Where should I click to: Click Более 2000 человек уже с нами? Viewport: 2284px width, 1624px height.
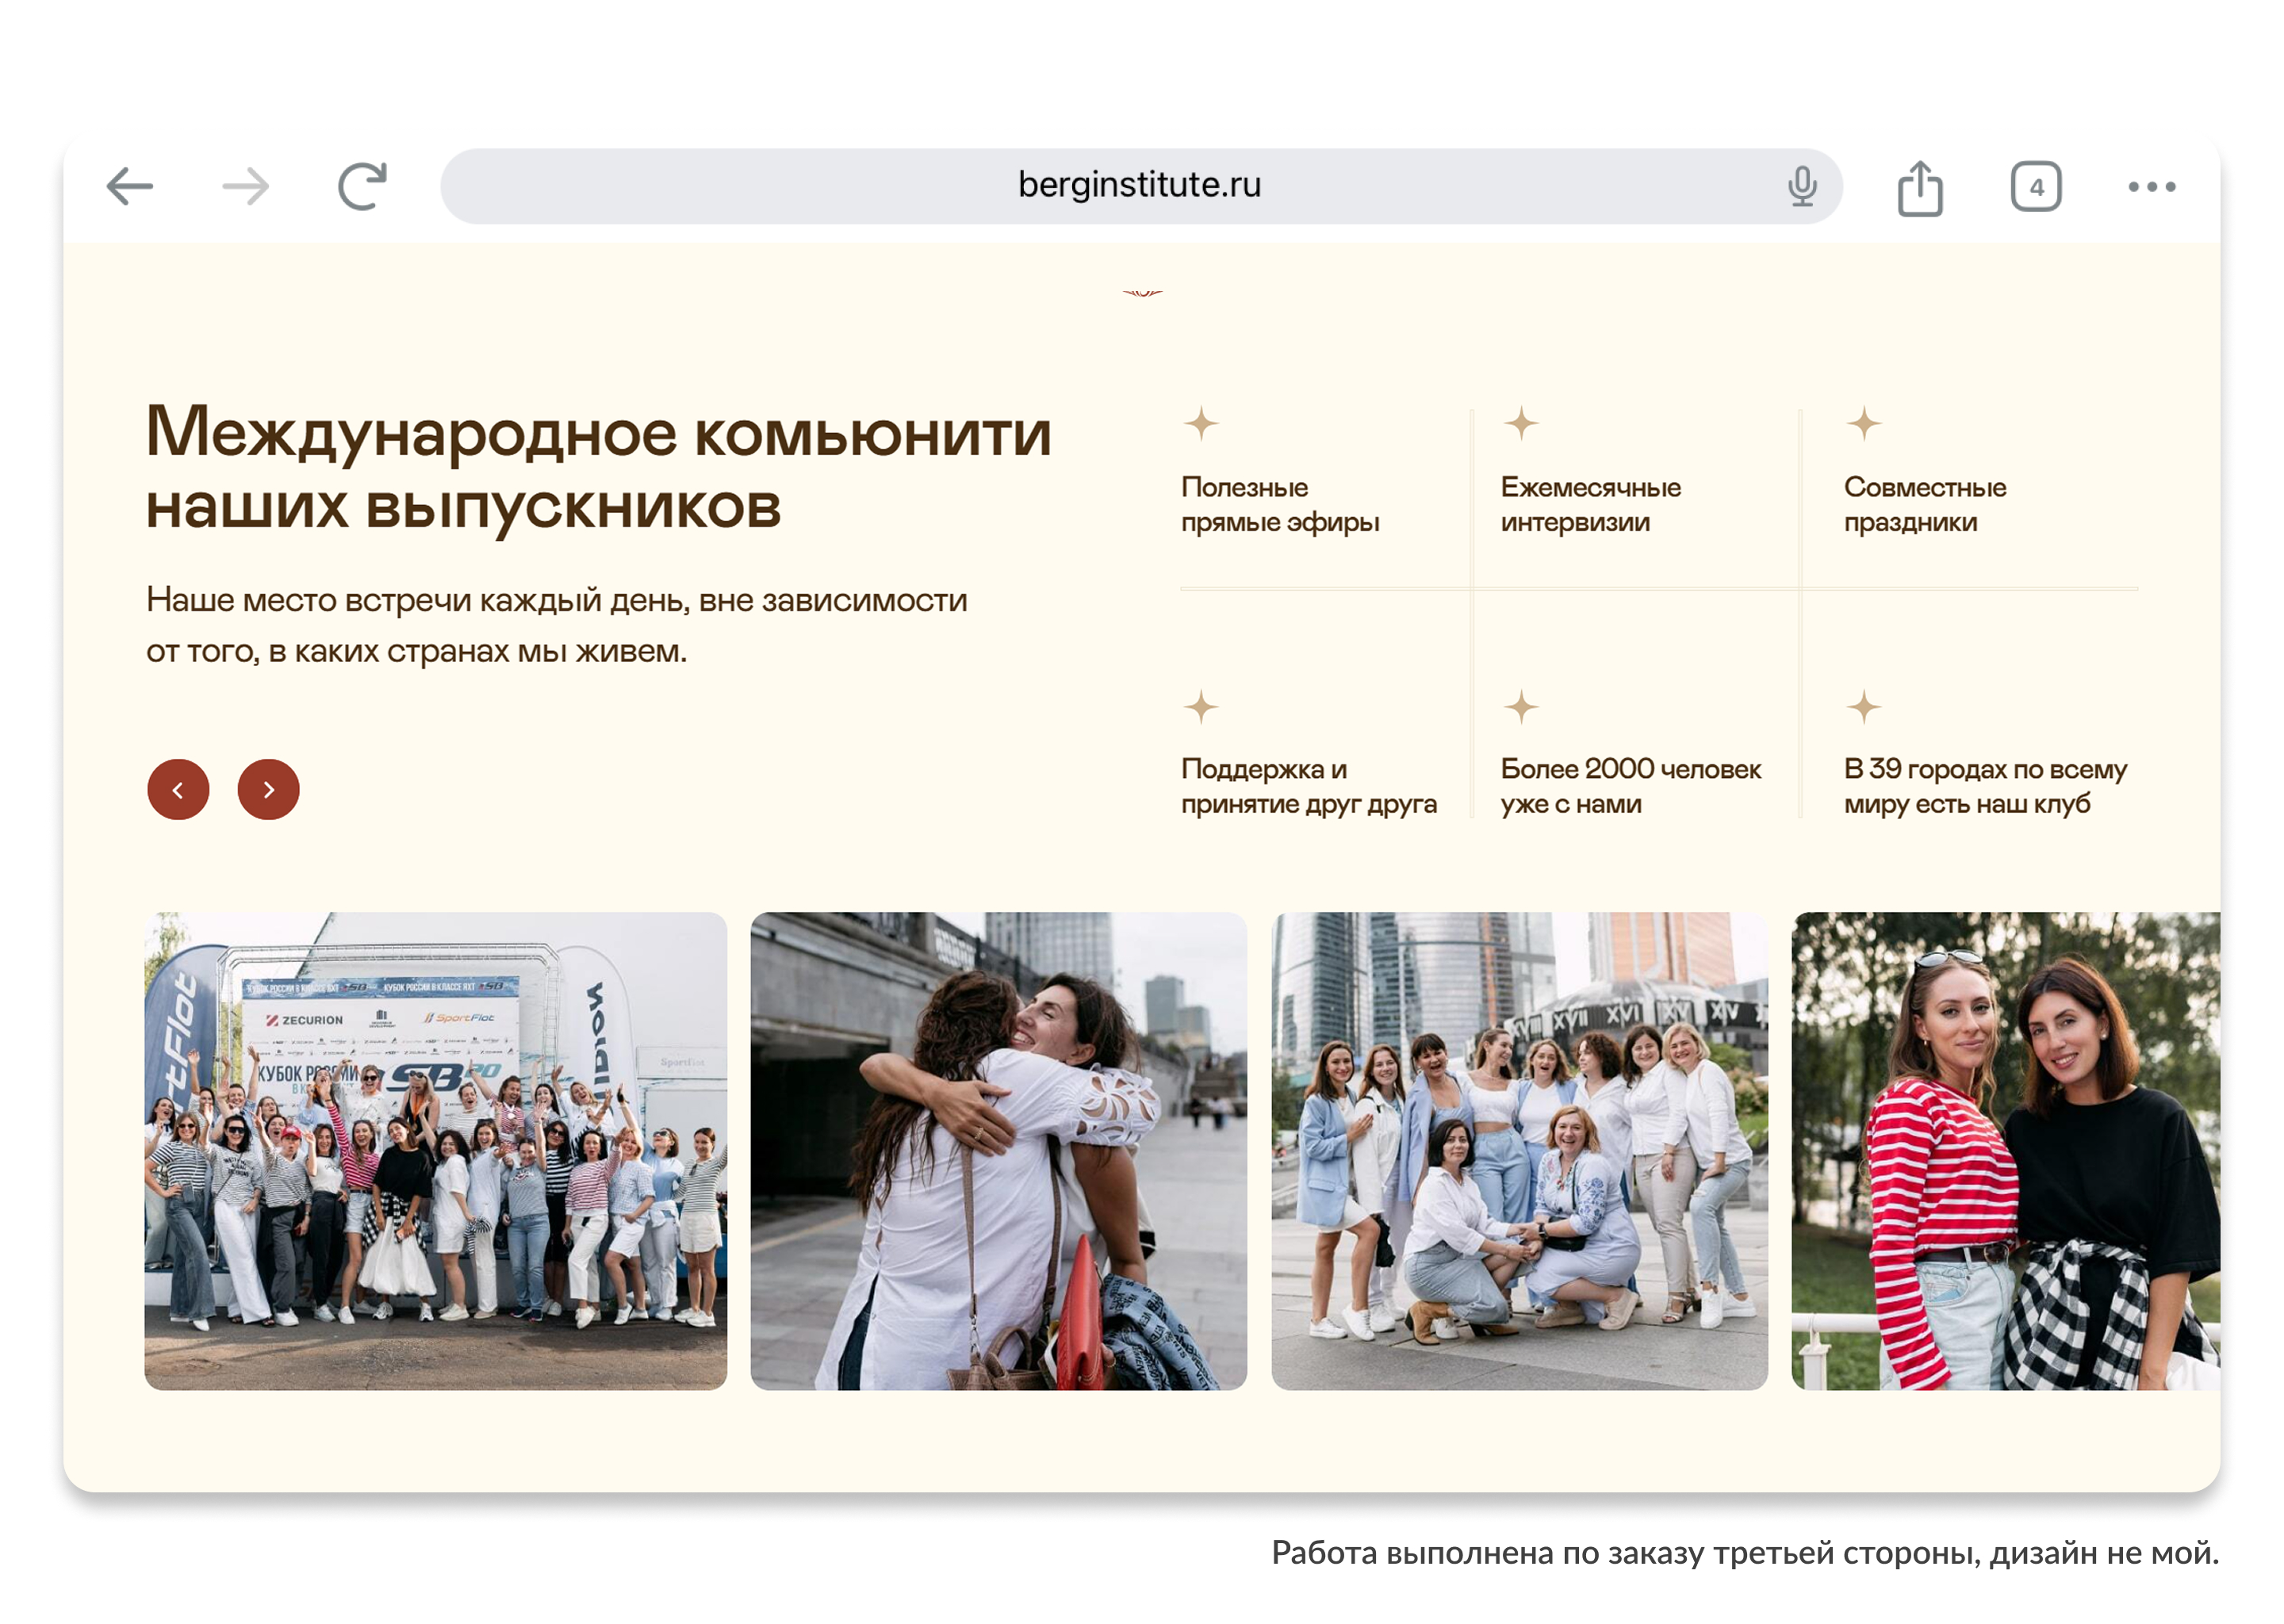point(1630,786)
